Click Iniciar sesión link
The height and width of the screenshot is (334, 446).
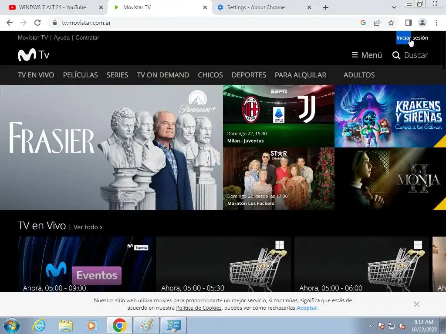[x=412, y=37]
